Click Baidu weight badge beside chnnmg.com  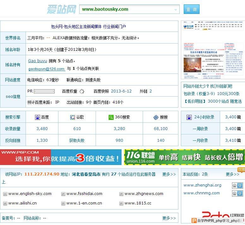(237, 193)
